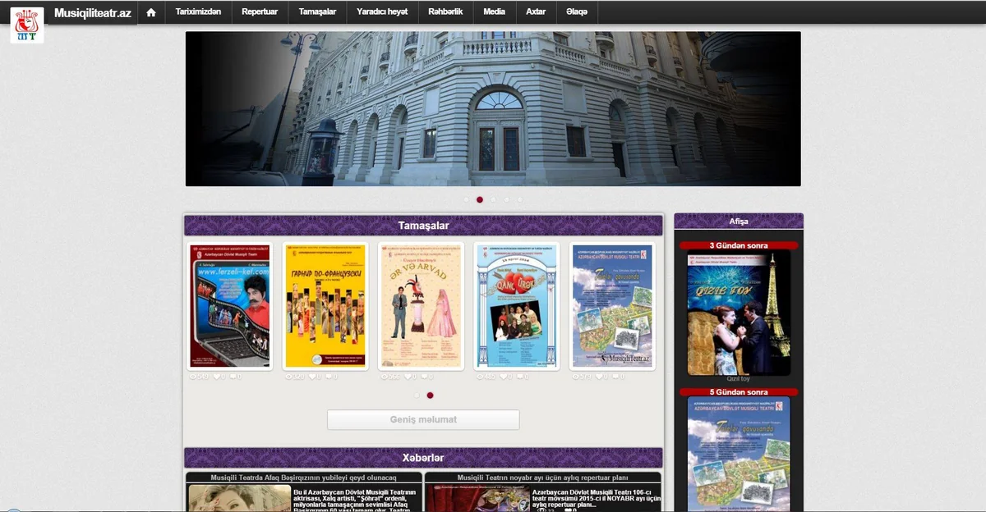This screenshot has width=986, height=512.
Task: Click the views eye icon showing 320
Action: coord(289,377)
